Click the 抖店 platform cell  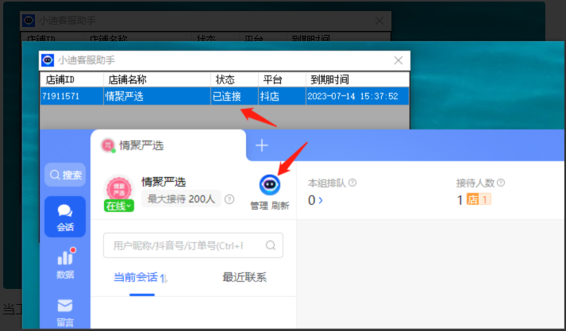coord(283,96)
